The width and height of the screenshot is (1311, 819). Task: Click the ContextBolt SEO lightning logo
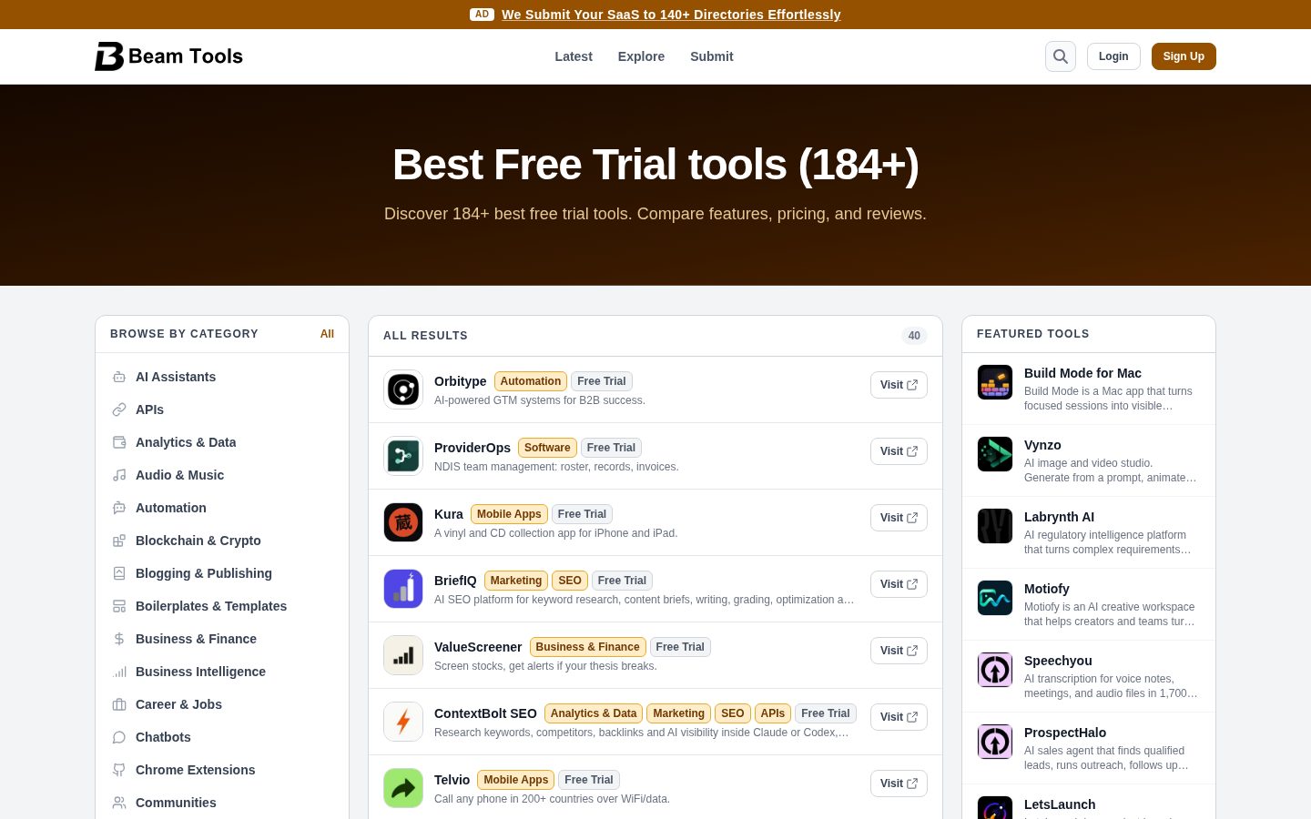coord(403,722)
